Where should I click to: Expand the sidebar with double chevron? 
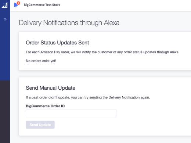click(5, 19)
